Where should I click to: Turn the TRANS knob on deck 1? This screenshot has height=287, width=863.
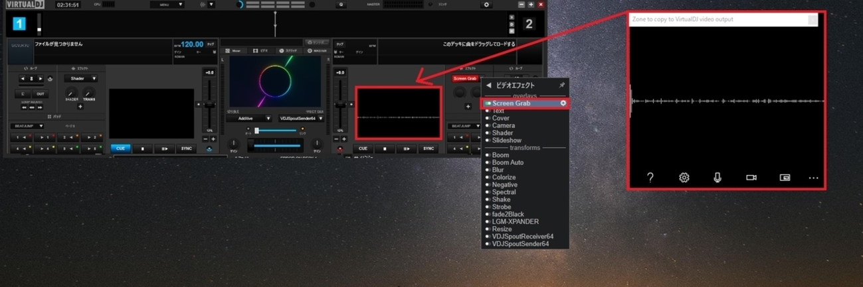pos(89,92)
